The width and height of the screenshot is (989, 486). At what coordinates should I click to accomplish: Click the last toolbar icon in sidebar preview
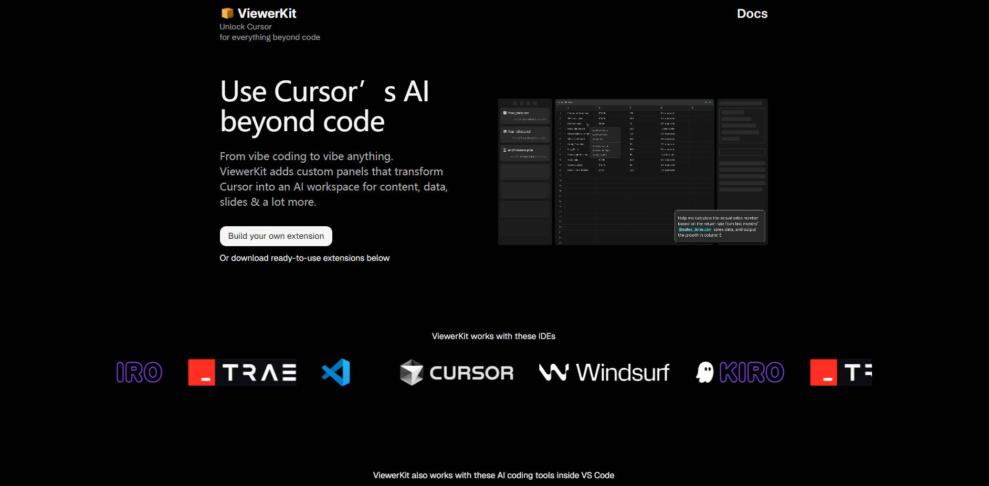pos(535,102)
